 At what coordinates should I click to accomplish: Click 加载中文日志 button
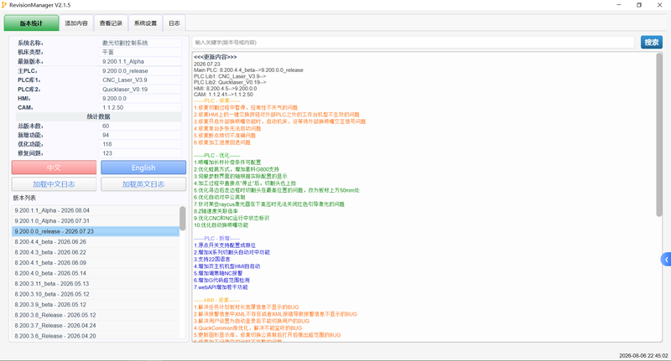click(x=54, y=184)
